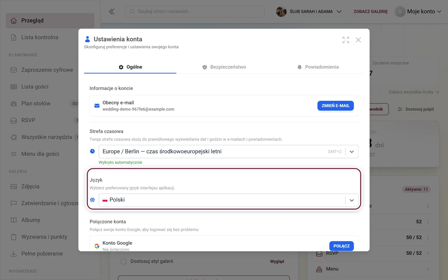Click the Zmień e-mail button

[335, 106]
